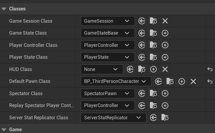
Task: Use selected asset for Game State Class
Action: click(x=142, y=33)
